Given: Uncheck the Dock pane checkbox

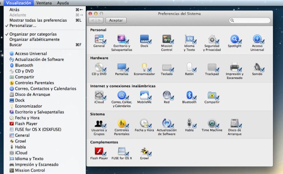Looking at the screenshot, I should [x=149, y=42].
